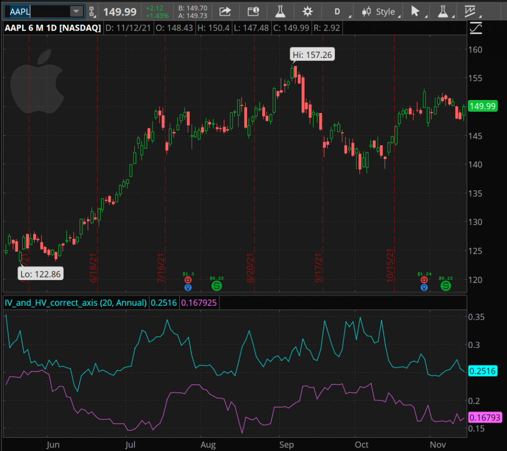Click the Oct label on time axis
The image size is (507, 451).
pyautogui.click(x=361, y=445)
